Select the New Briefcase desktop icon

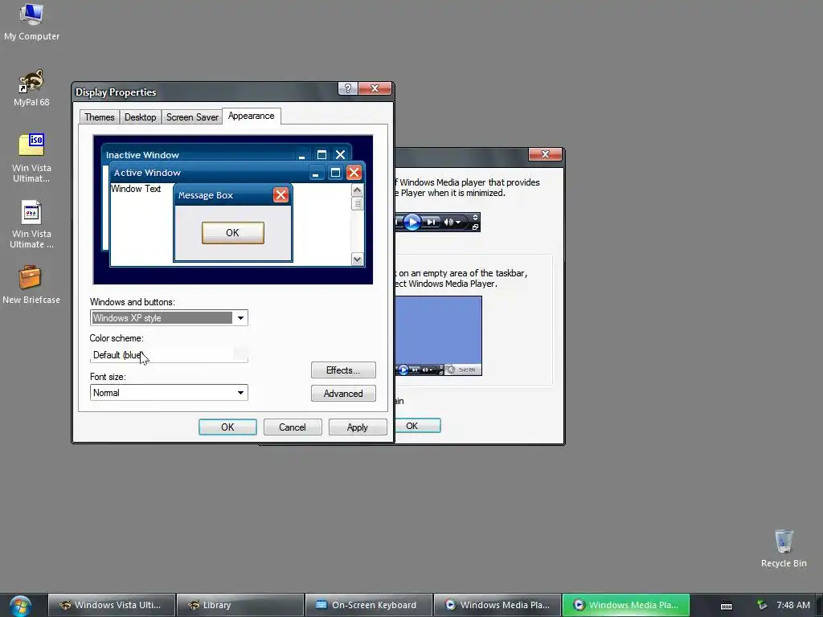[x=31, y=284]
